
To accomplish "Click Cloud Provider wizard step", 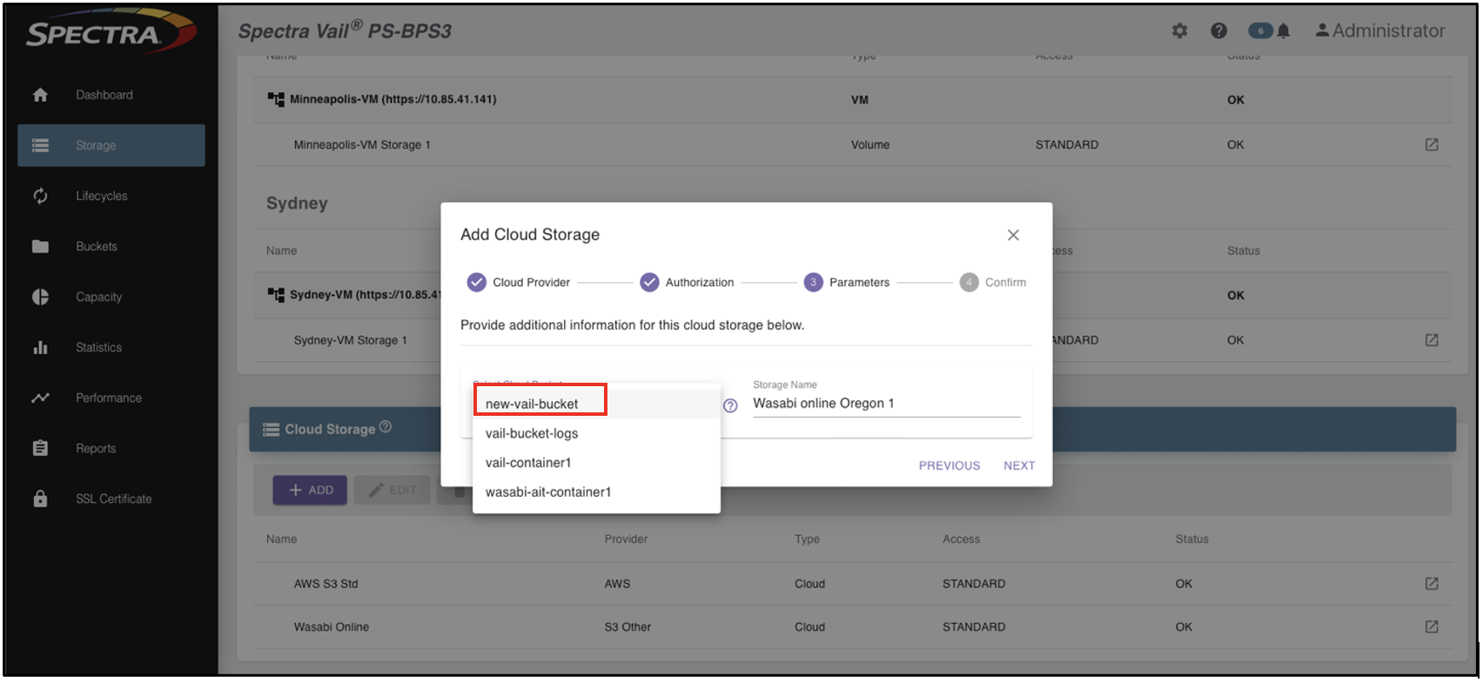I will pos(519,282).
